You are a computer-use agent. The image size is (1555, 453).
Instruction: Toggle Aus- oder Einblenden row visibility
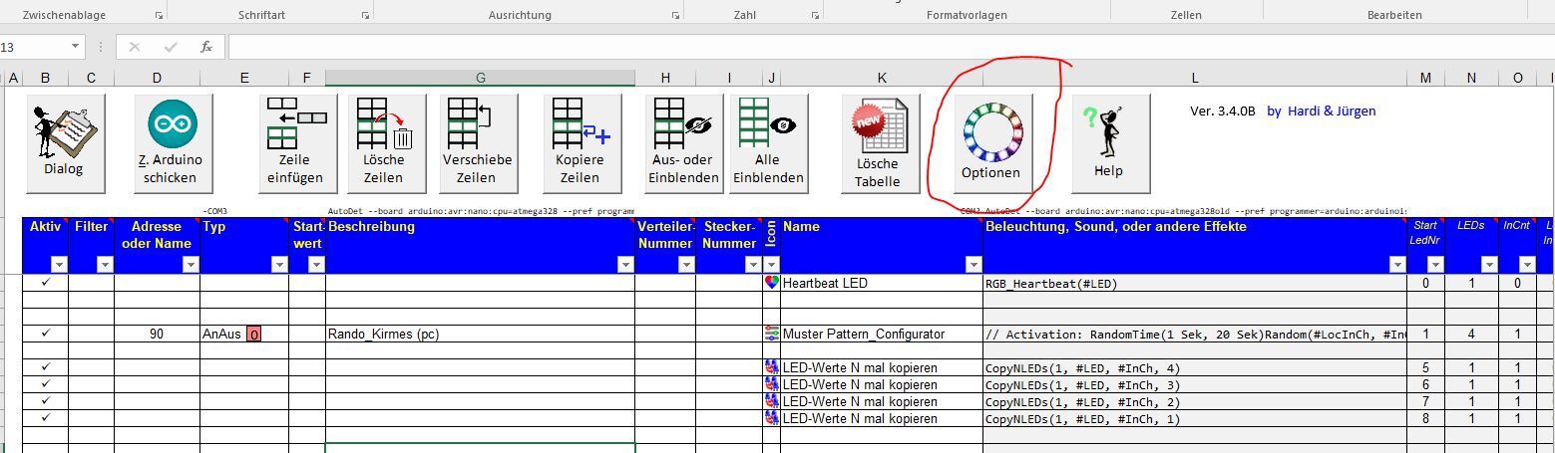click(684, 143)
